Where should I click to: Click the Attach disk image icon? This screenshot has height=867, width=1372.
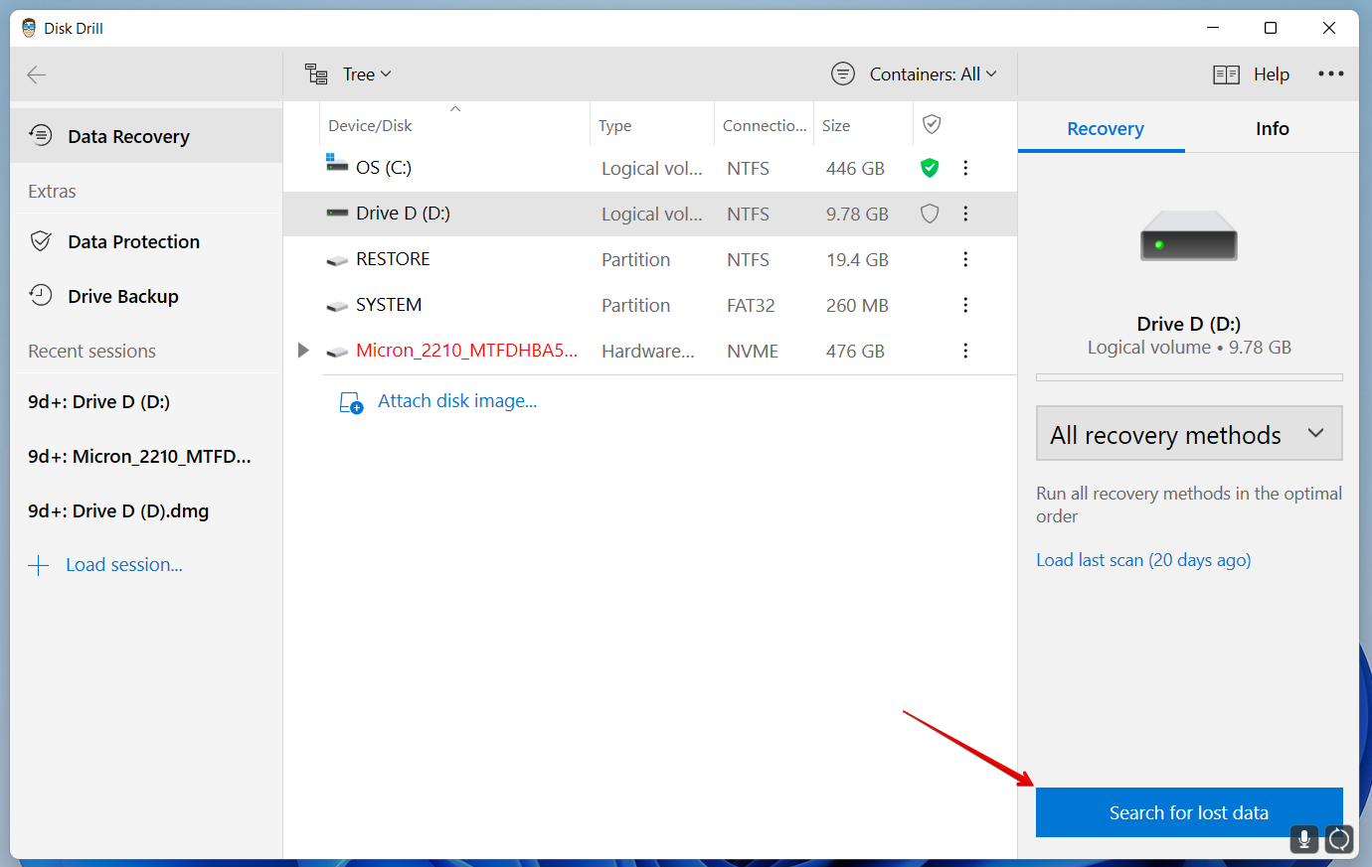351,402
